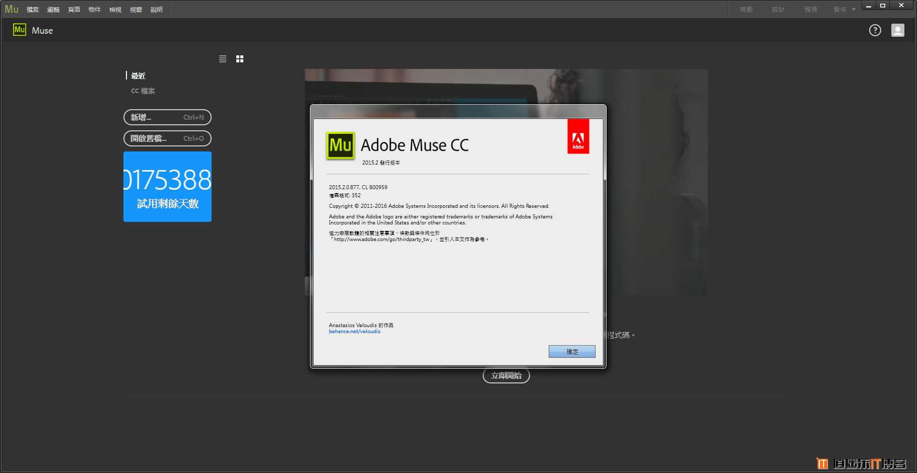Close the Muse application window
The image size is (917, 473).
tap(901, 6)
